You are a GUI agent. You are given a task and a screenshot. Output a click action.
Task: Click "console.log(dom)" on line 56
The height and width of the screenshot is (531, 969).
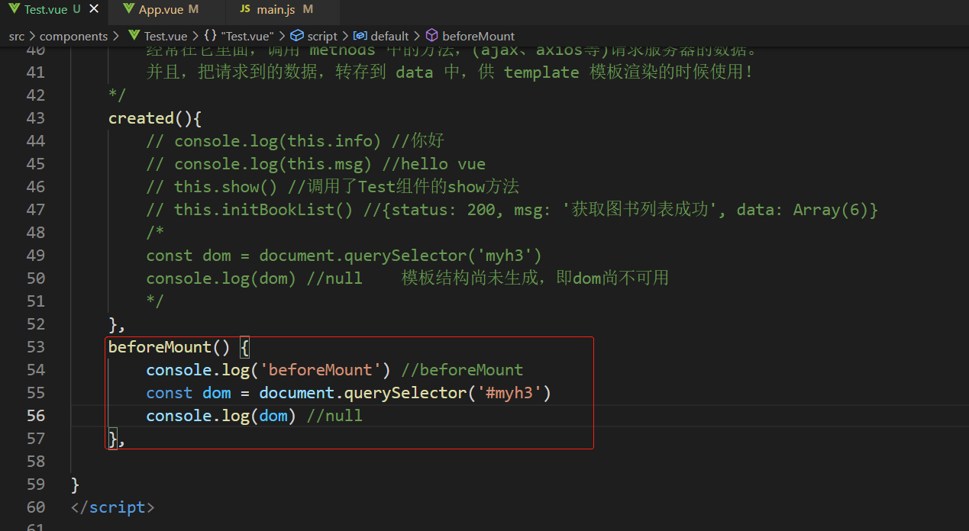click(x=221, y=416)
